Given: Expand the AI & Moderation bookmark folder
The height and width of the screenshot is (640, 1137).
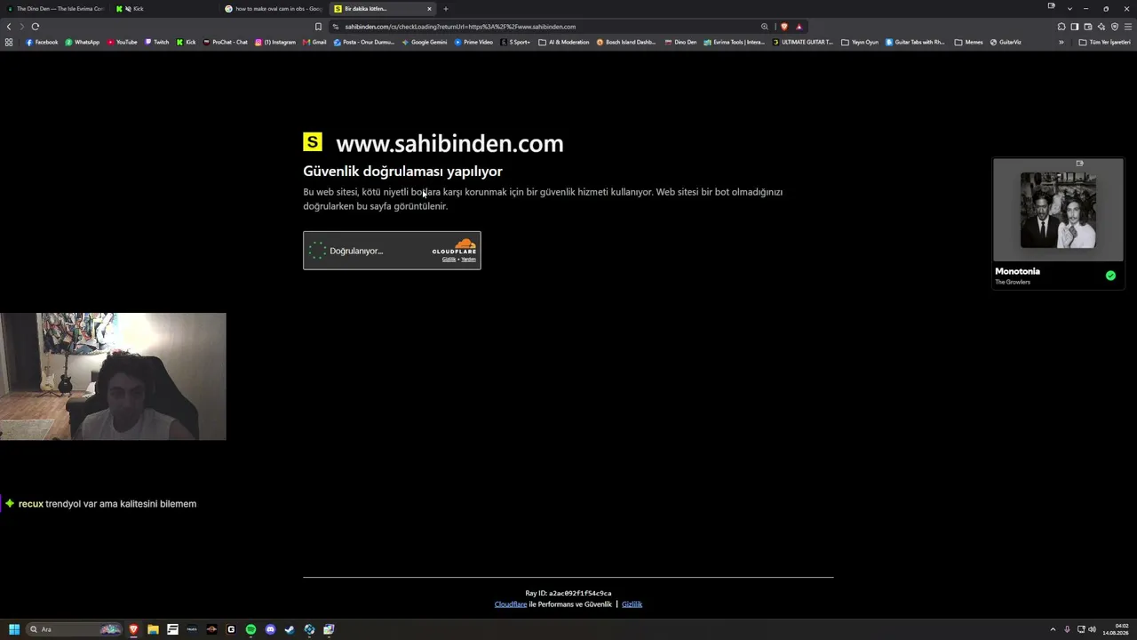Looking at the screenshot, I should [564, 42].
